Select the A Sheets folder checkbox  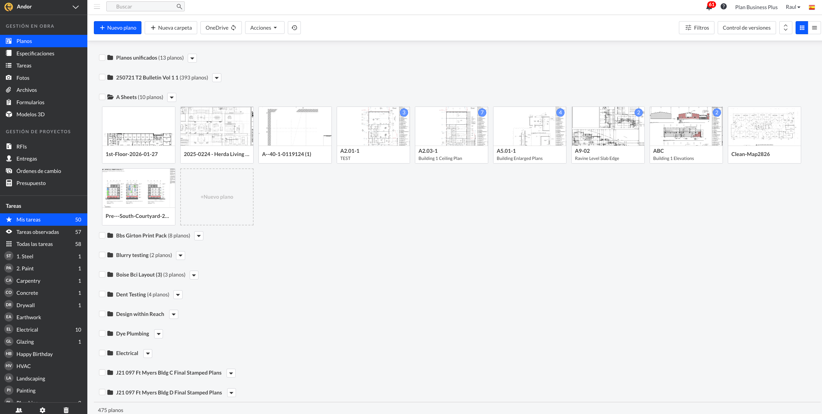point(102,97)
